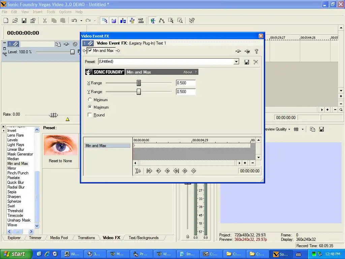This screenshot has width=345, height=259.
Task: Open the File menu
Action: pos(4,12)
